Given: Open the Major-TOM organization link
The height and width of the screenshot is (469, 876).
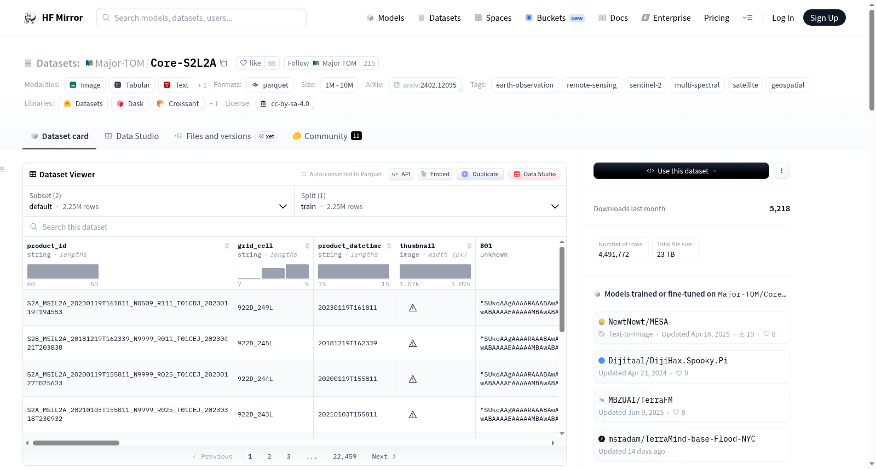Looking at the screenshot, I should pyautogui.click(x=119, y=63).
